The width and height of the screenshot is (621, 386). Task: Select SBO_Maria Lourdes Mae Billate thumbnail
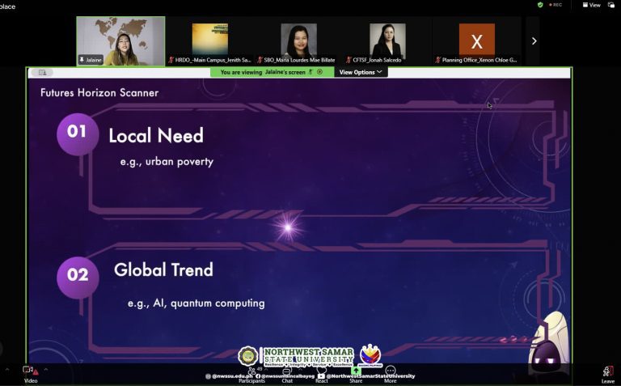point(298,40)
